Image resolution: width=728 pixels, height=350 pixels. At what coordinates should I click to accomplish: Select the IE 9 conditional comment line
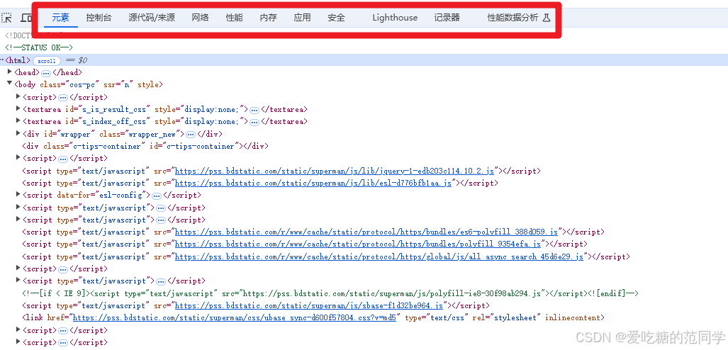tap(330, 293)
